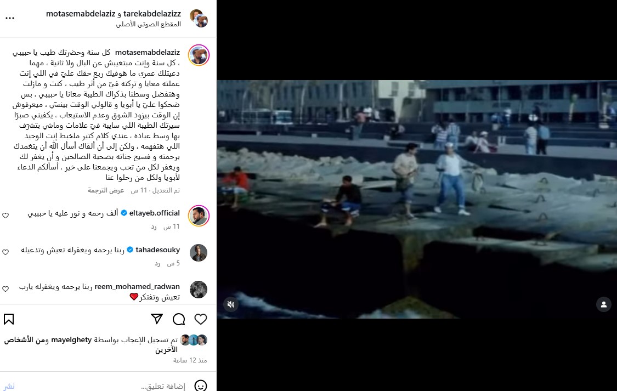
Task: Save post with the bookmark icon
Action: [9, 319]
